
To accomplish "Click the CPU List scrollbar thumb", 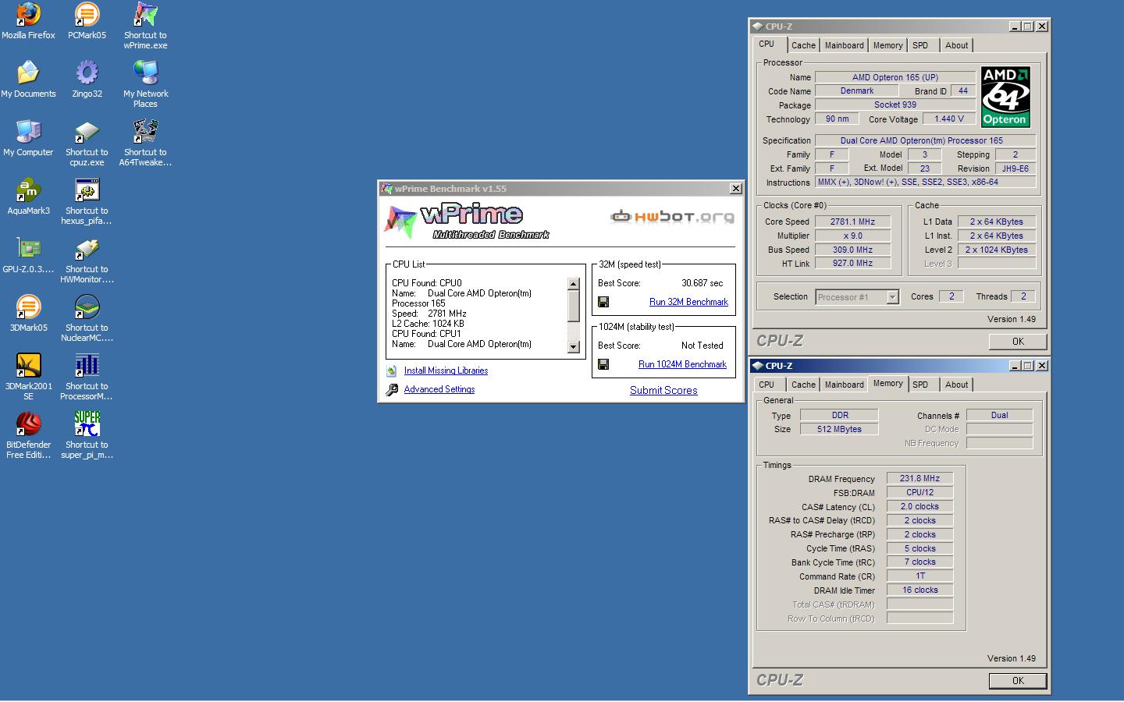I will coord(574,306).
